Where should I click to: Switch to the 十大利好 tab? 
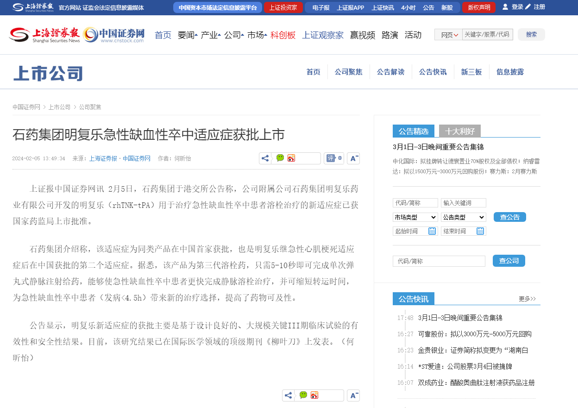459,132
